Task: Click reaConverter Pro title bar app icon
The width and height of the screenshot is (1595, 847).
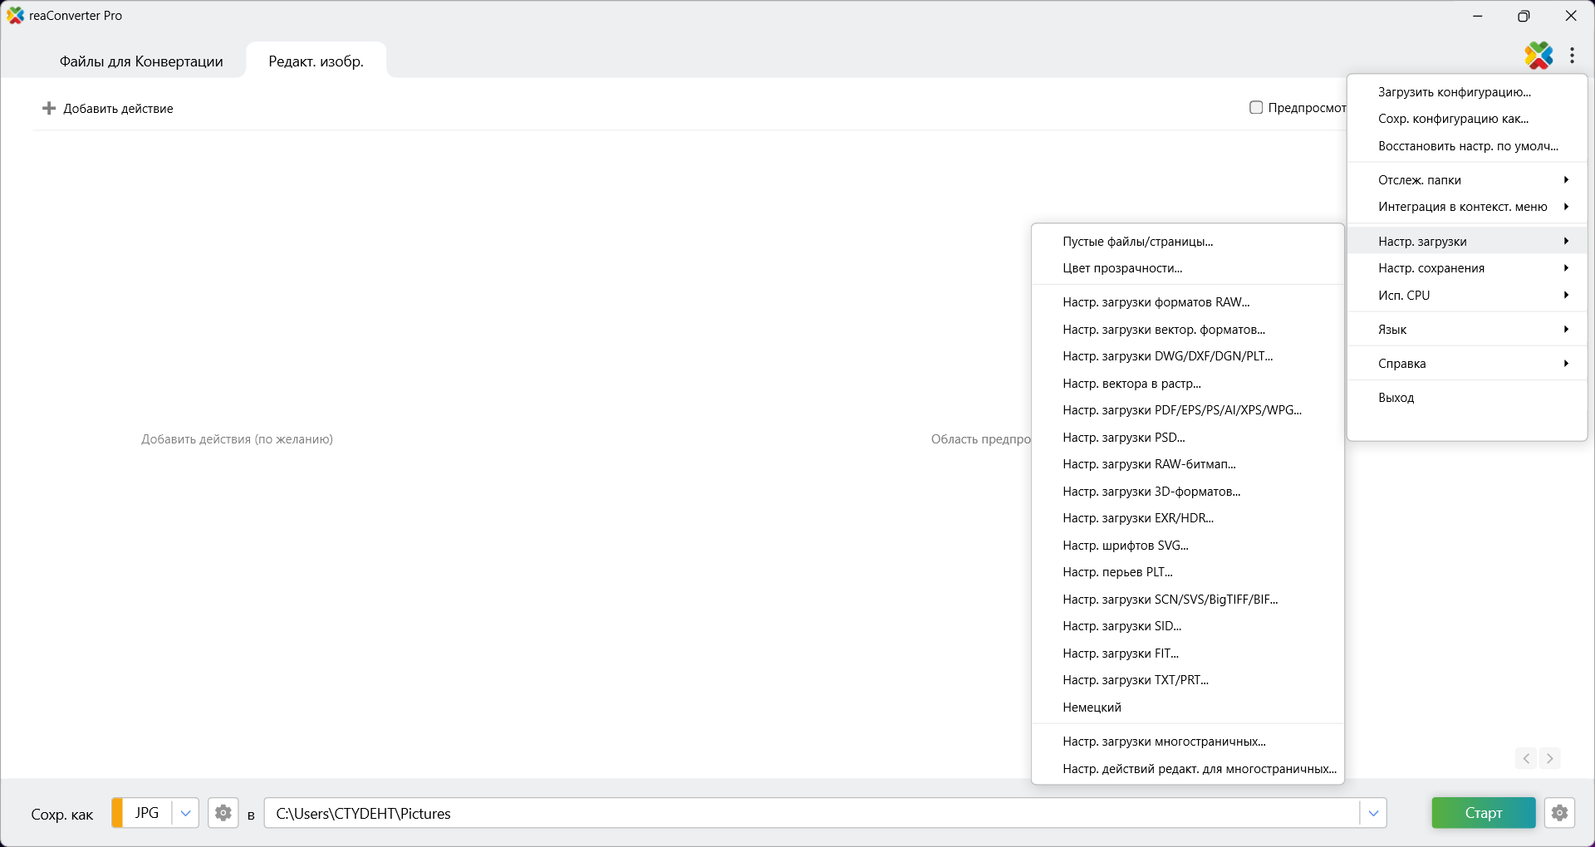Action: click(16, 16)
